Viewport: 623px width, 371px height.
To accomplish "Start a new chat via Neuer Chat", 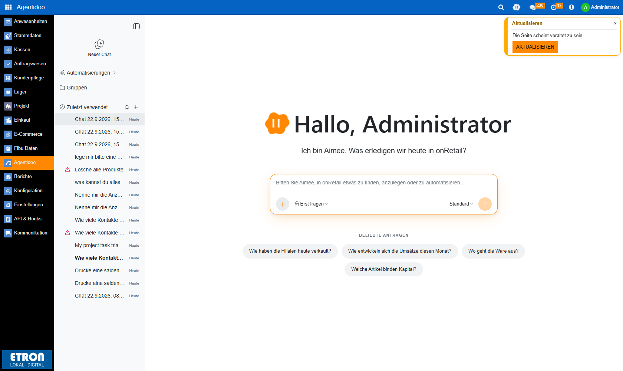I will click(x=99, y=48).
